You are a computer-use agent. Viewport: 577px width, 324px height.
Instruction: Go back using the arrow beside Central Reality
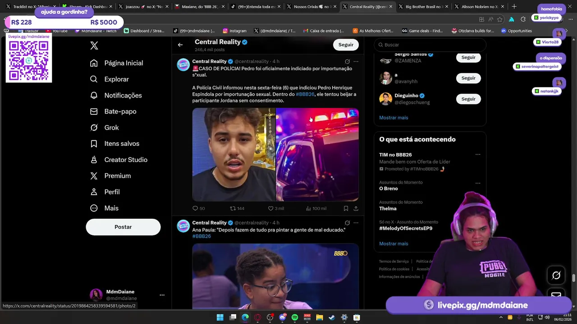point(180,45)
